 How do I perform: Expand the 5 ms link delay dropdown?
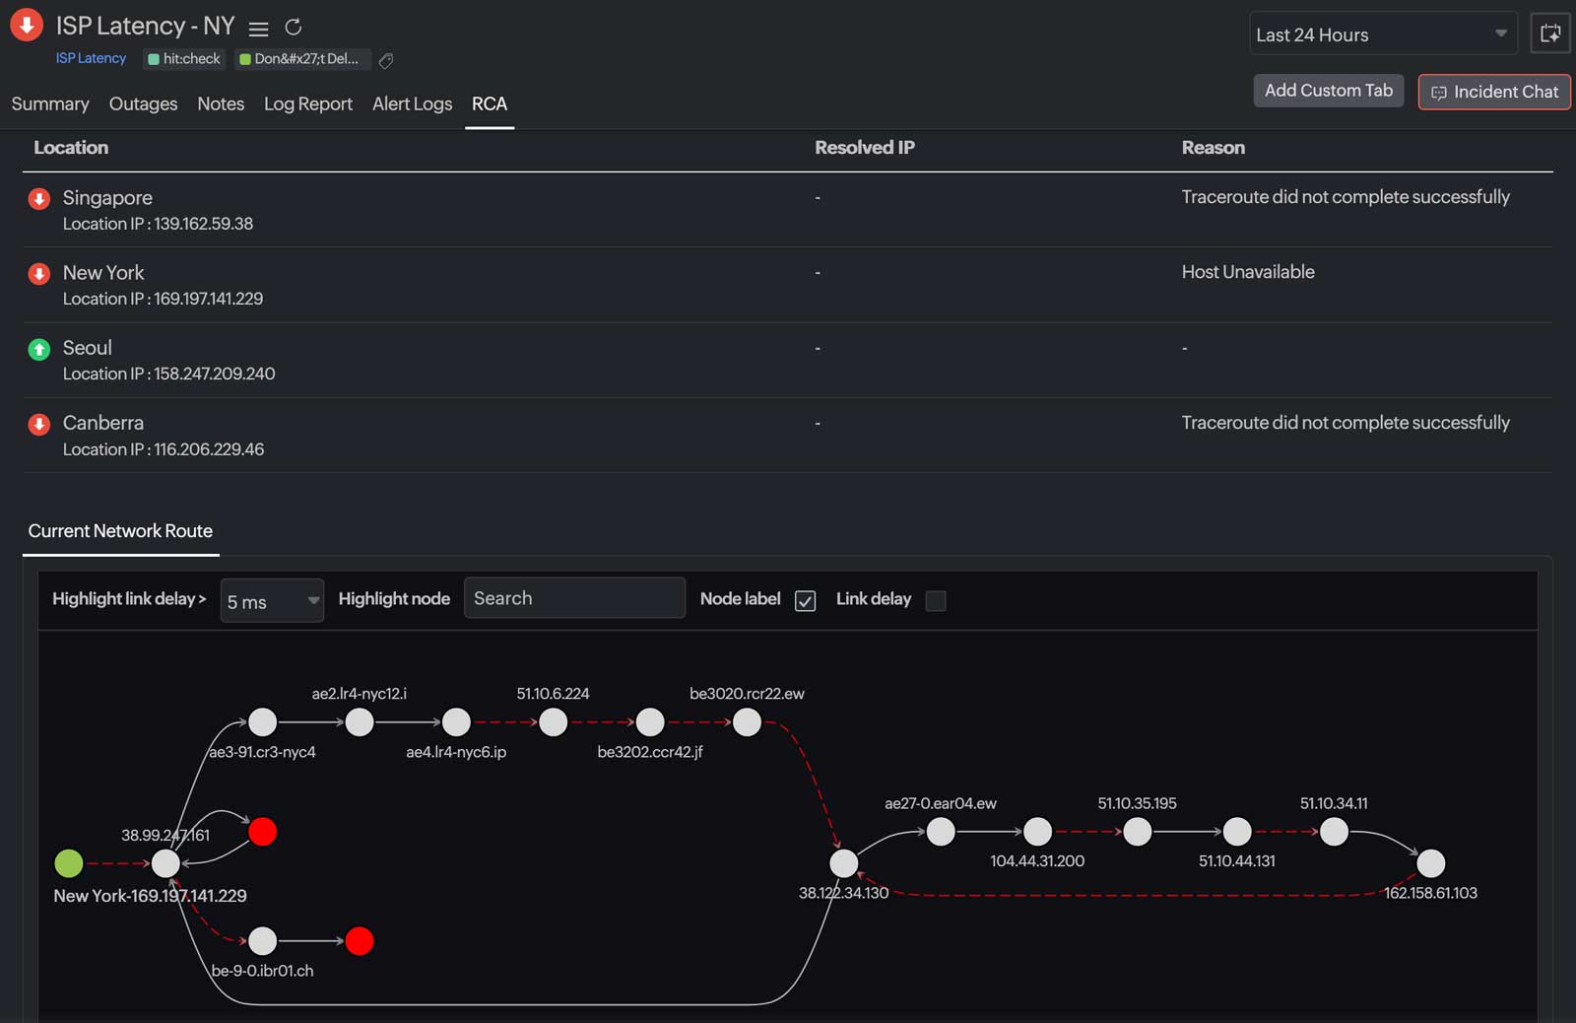(x=272, y=601)
